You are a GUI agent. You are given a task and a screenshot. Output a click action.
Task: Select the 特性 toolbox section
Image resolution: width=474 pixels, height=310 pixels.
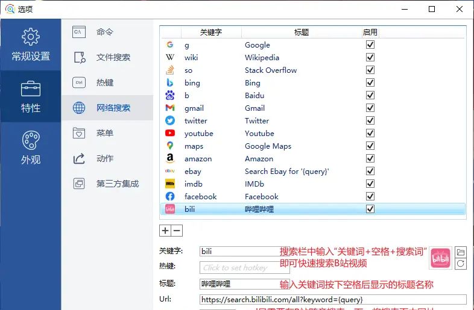tap(31, 96)
